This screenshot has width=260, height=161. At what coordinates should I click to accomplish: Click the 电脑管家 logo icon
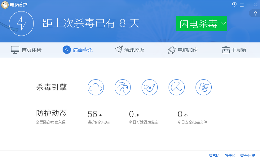pos(5,5)
